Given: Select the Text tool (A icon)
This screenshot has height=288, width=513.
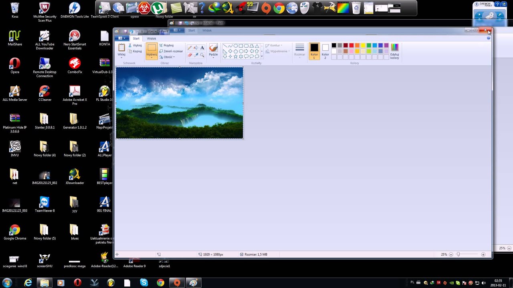Looking at the screenshot, I should (202, 48).
